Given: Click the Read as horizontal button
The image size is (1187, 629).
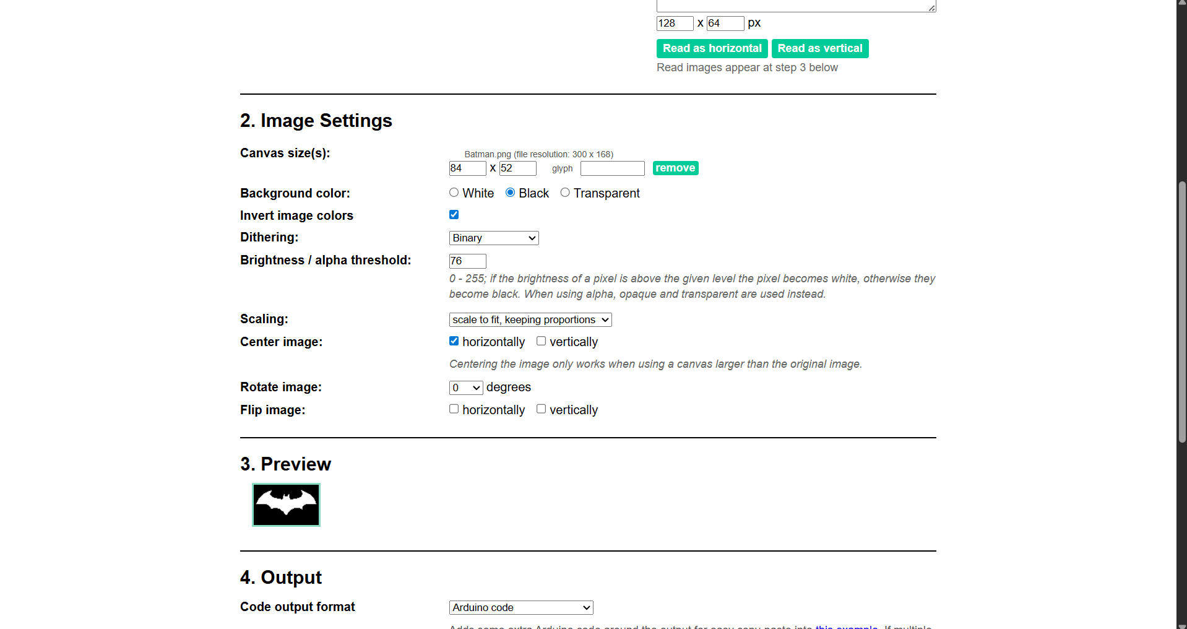Looking at the screenshot, I should pos(712,48).
